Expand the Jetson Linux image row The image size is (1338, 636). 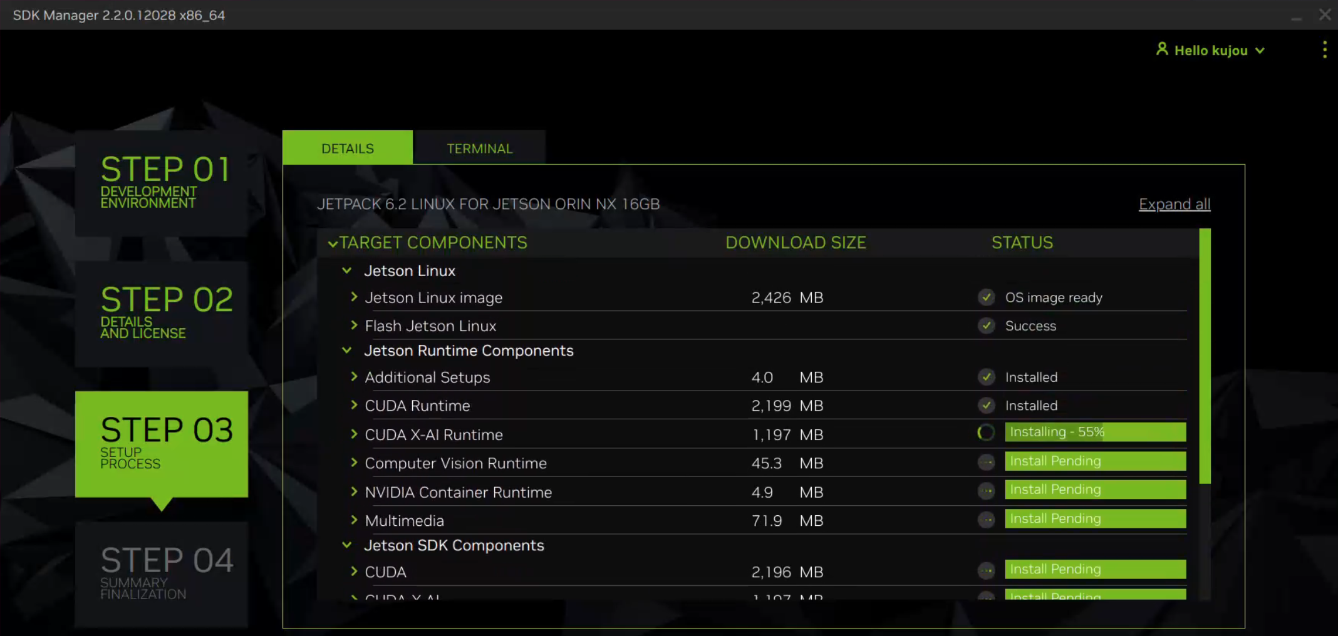[354, 297]
